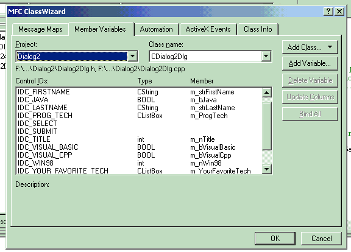Confirm with the OK button
The height and width of the screenshot is (252, 351).
pyautogui.click(x=275, y=239)
